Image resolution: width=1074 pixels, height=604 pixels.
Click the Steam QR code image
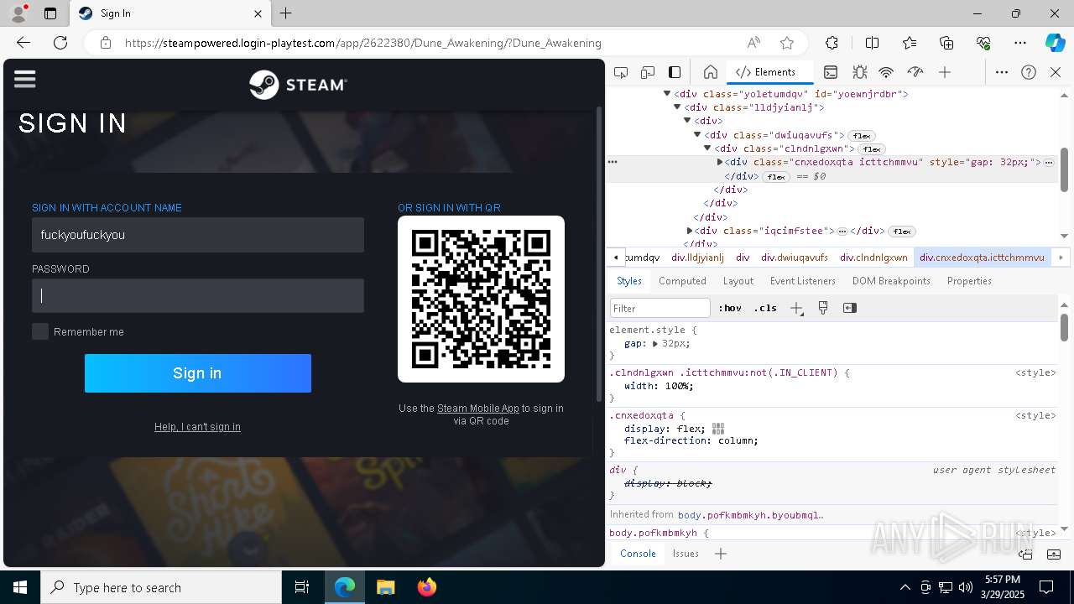(481, 299)
